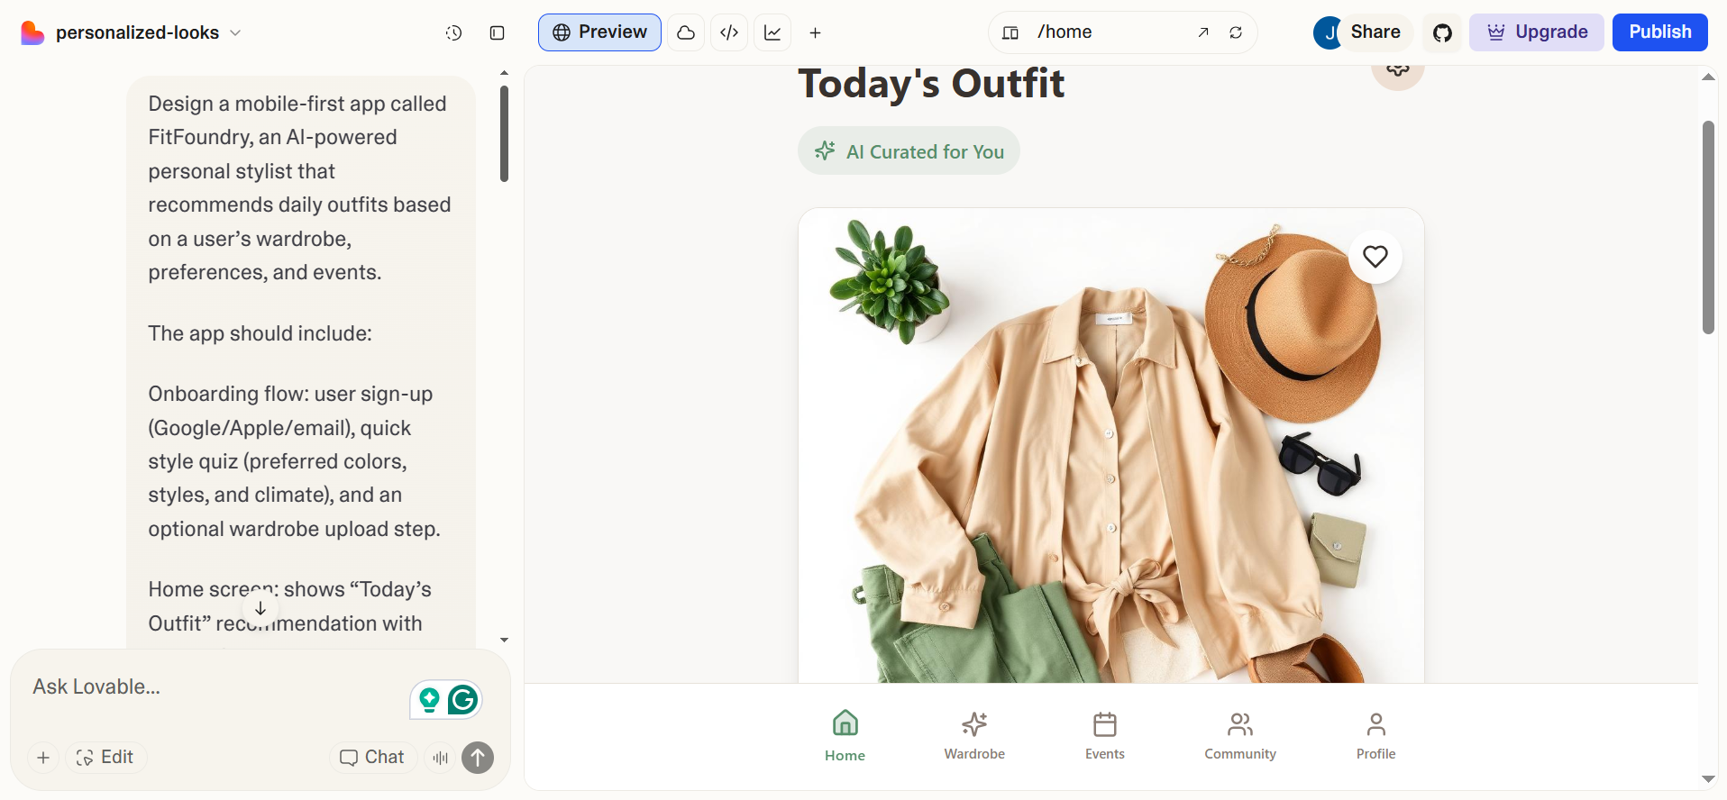Open the Community tab

1240,736
